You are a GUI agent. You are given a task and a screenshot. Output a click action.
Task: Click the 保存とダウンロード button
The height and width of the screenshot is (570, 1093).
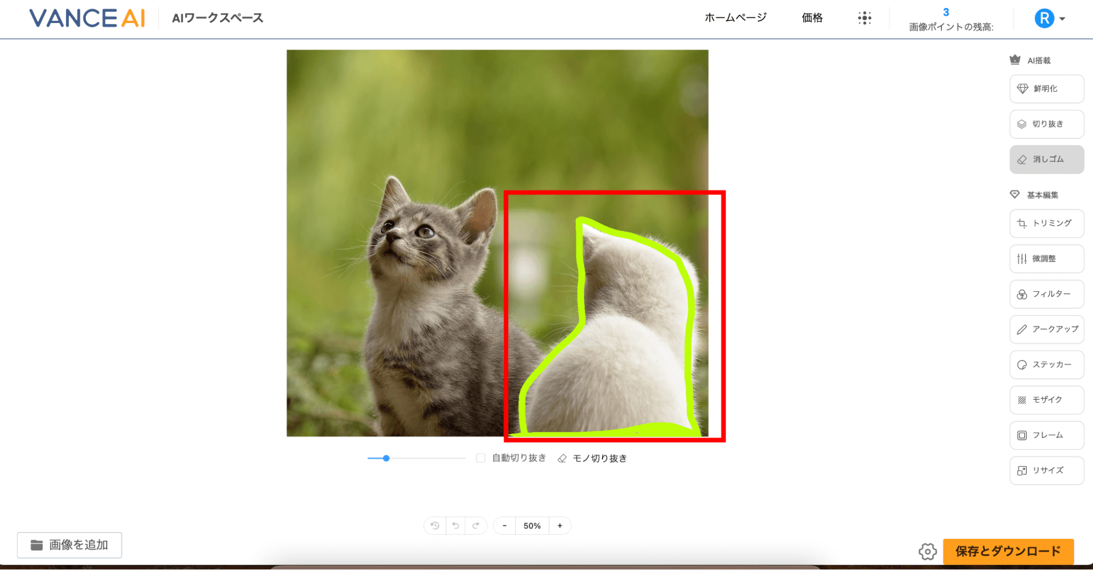point(1008,551)
